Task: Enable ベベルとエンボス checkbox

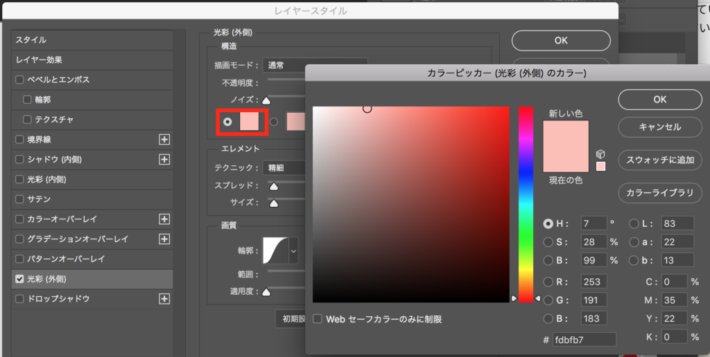Action: coord(19,80)
